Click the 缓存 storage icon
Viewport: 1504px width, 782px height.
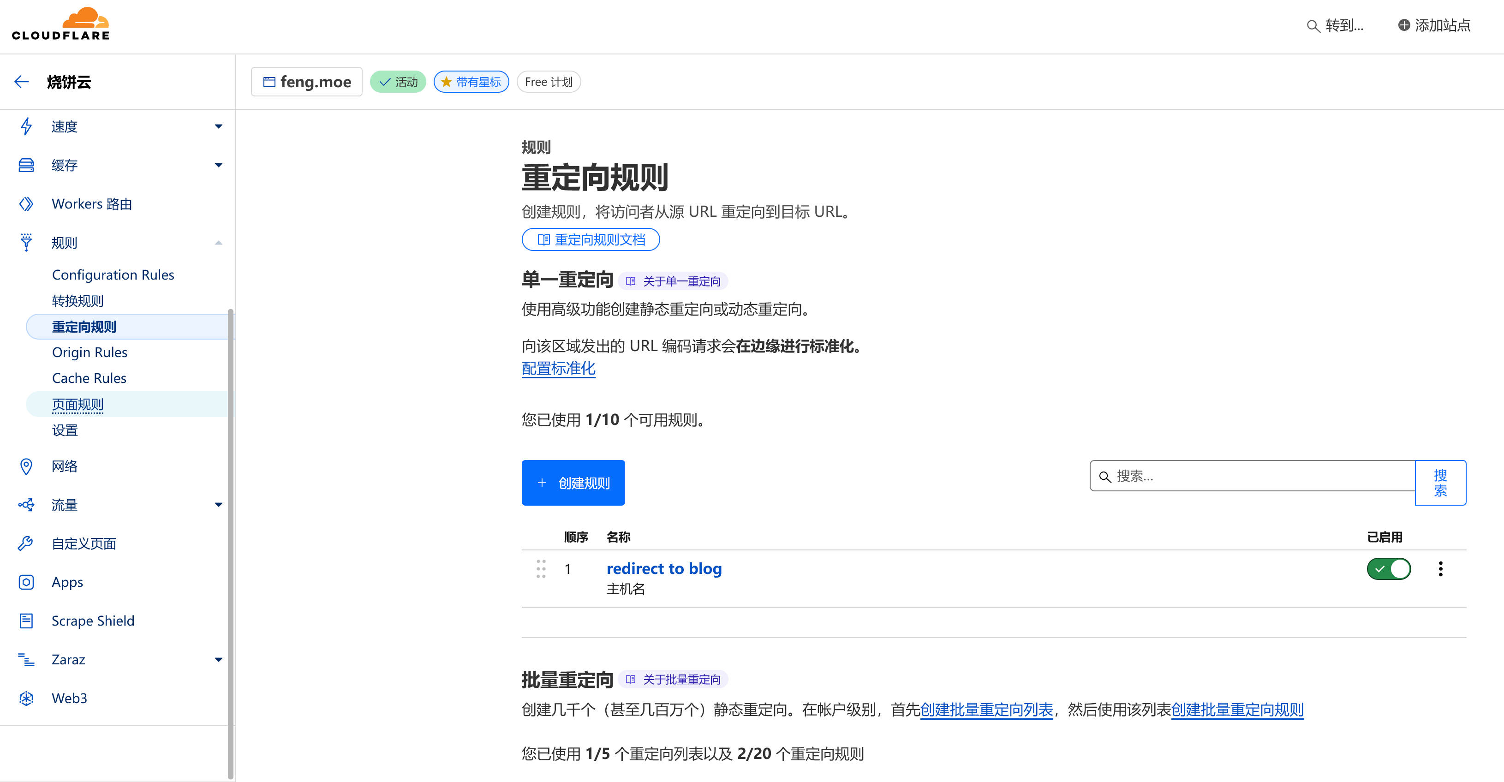coord(26,165)
